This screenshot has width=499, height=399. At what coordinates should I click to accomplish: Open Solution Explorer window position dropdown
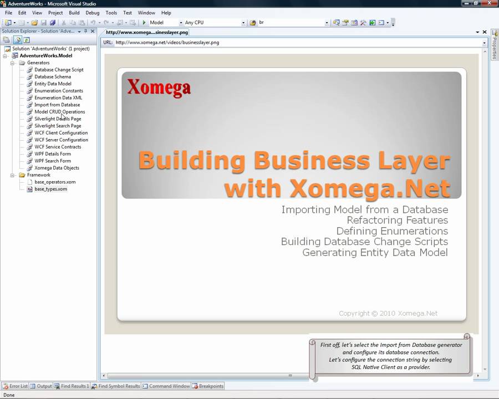point(79,32)
